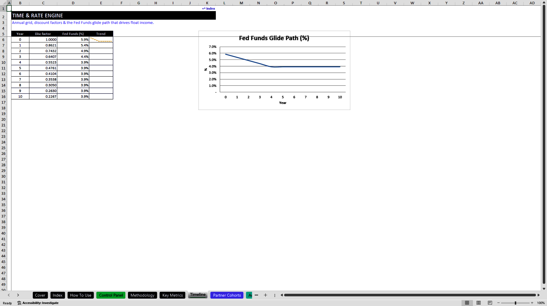Switch to Page Break Preview icon
Image resolution: width=547 pixels, height=306 pixels.
(490, 303)
